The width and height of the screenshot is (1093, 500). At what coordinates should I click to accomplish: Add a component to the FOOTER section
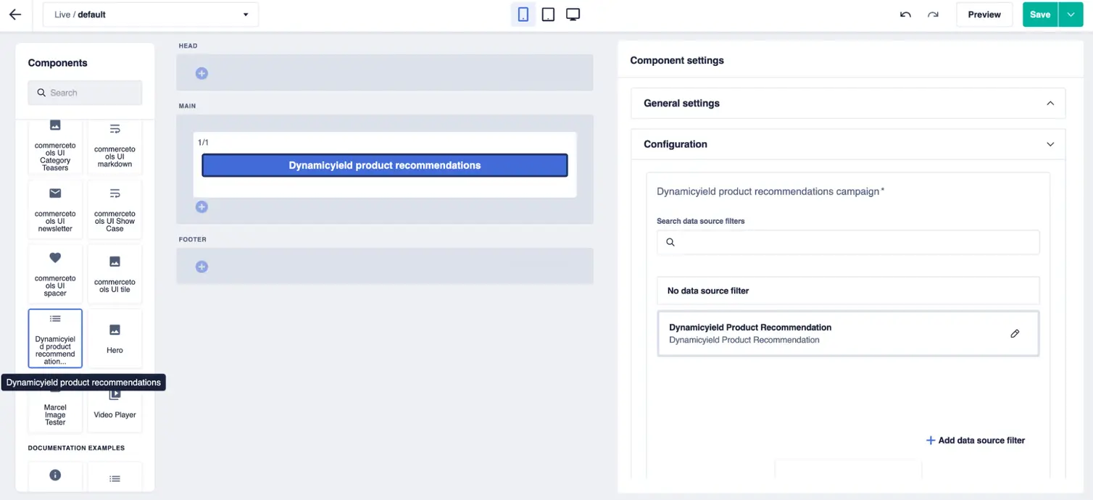tap(201, 267)
